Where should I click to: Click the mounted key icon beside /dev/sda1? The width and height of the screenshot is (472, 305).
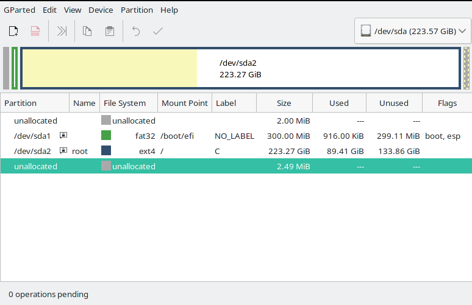63,135
